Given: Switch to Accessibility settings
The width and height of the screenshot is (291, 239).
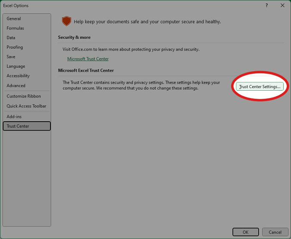Looking at the screenshot, I should pos(27,76).
